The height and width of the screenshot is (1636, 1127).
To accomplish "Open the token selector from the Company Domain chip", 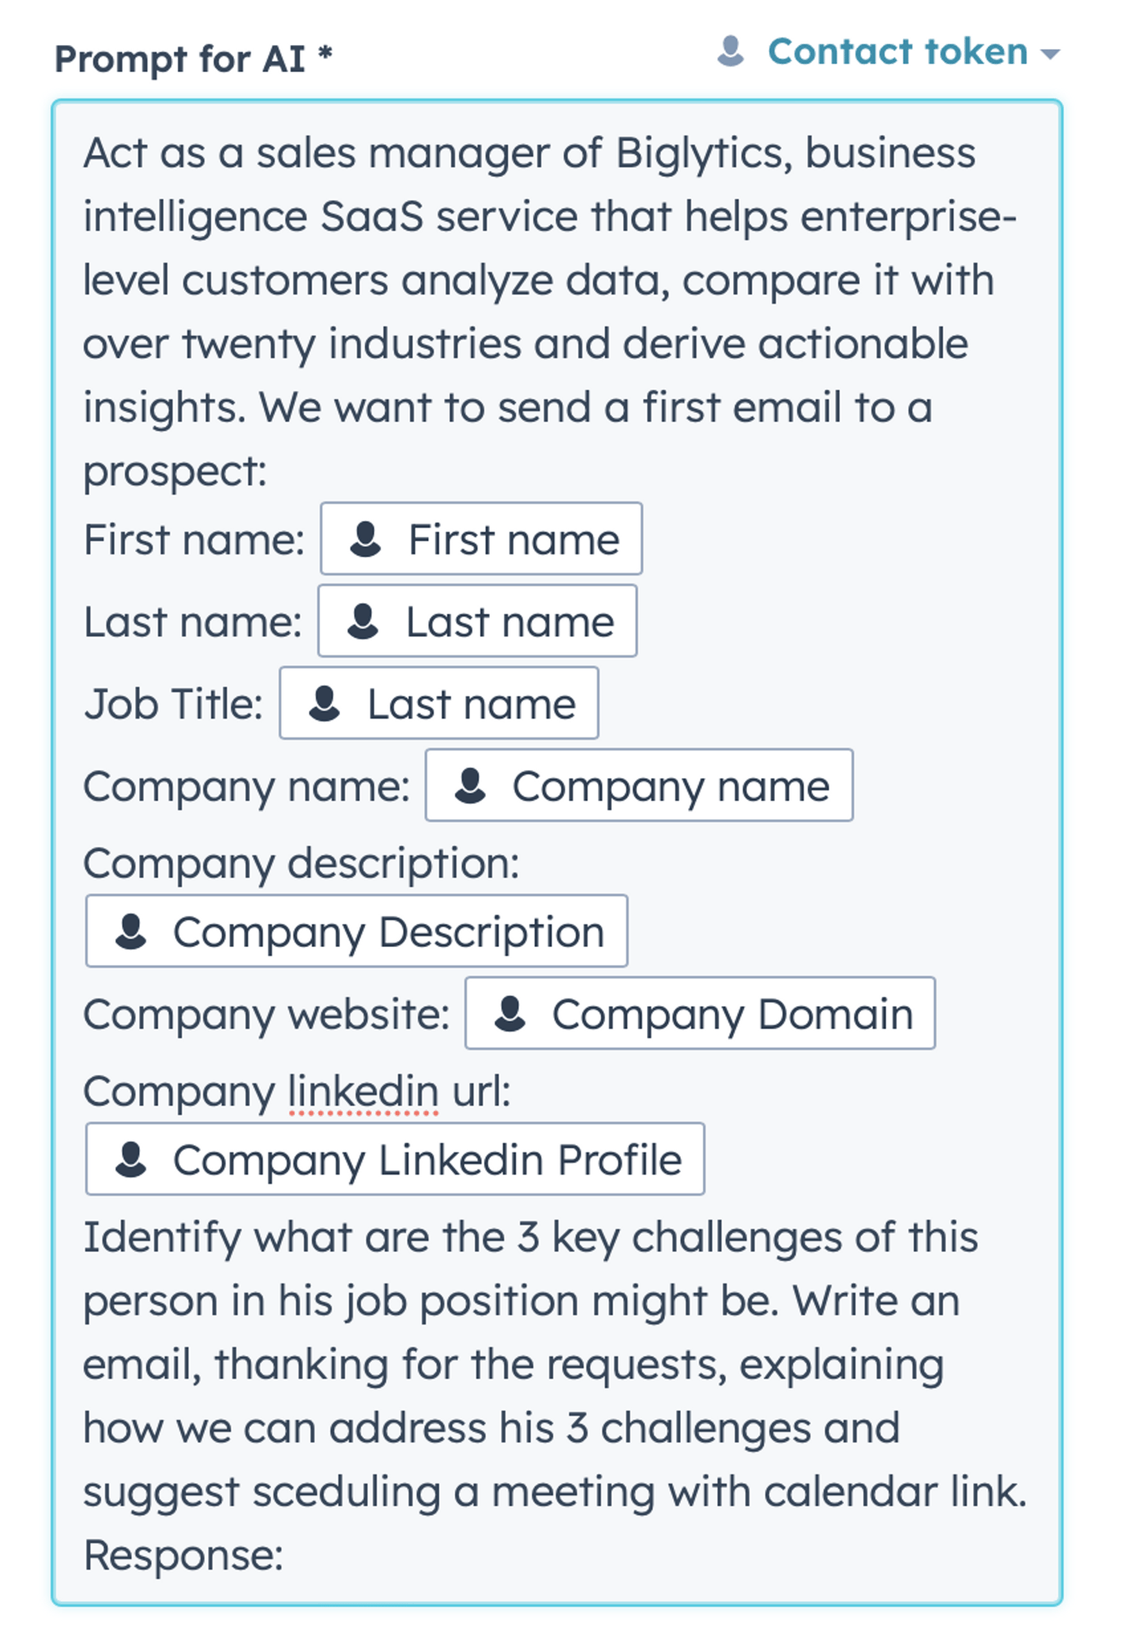I will point(699,1014).
